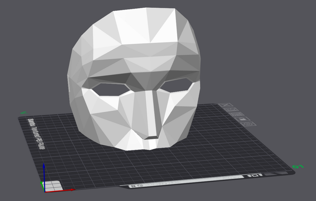Click the plate number 01 label

[x=298, y=166]
